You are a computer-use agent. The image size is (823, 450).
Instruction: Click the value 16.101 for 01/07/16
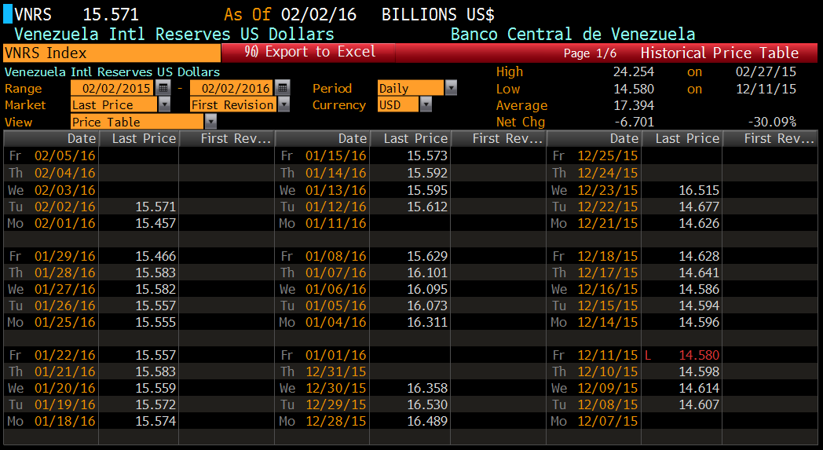427,273
